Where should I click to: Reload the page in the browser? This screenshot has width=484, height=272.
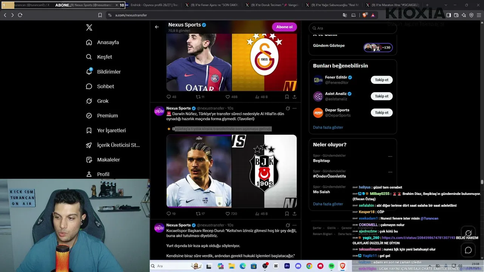(x=20, y=15)
